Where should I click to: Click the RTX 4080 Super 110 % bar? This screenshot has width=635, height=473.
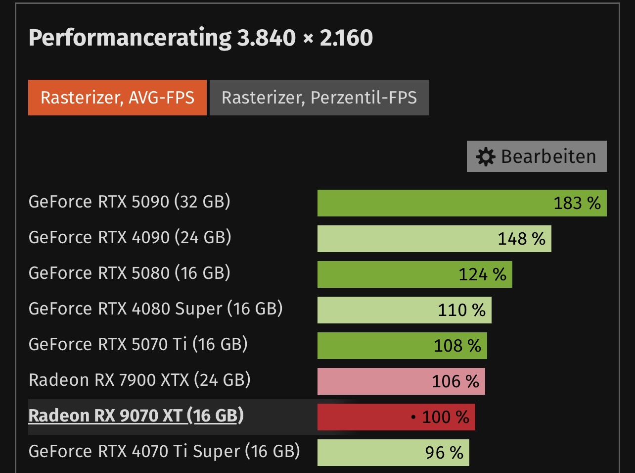coord(404,310)
